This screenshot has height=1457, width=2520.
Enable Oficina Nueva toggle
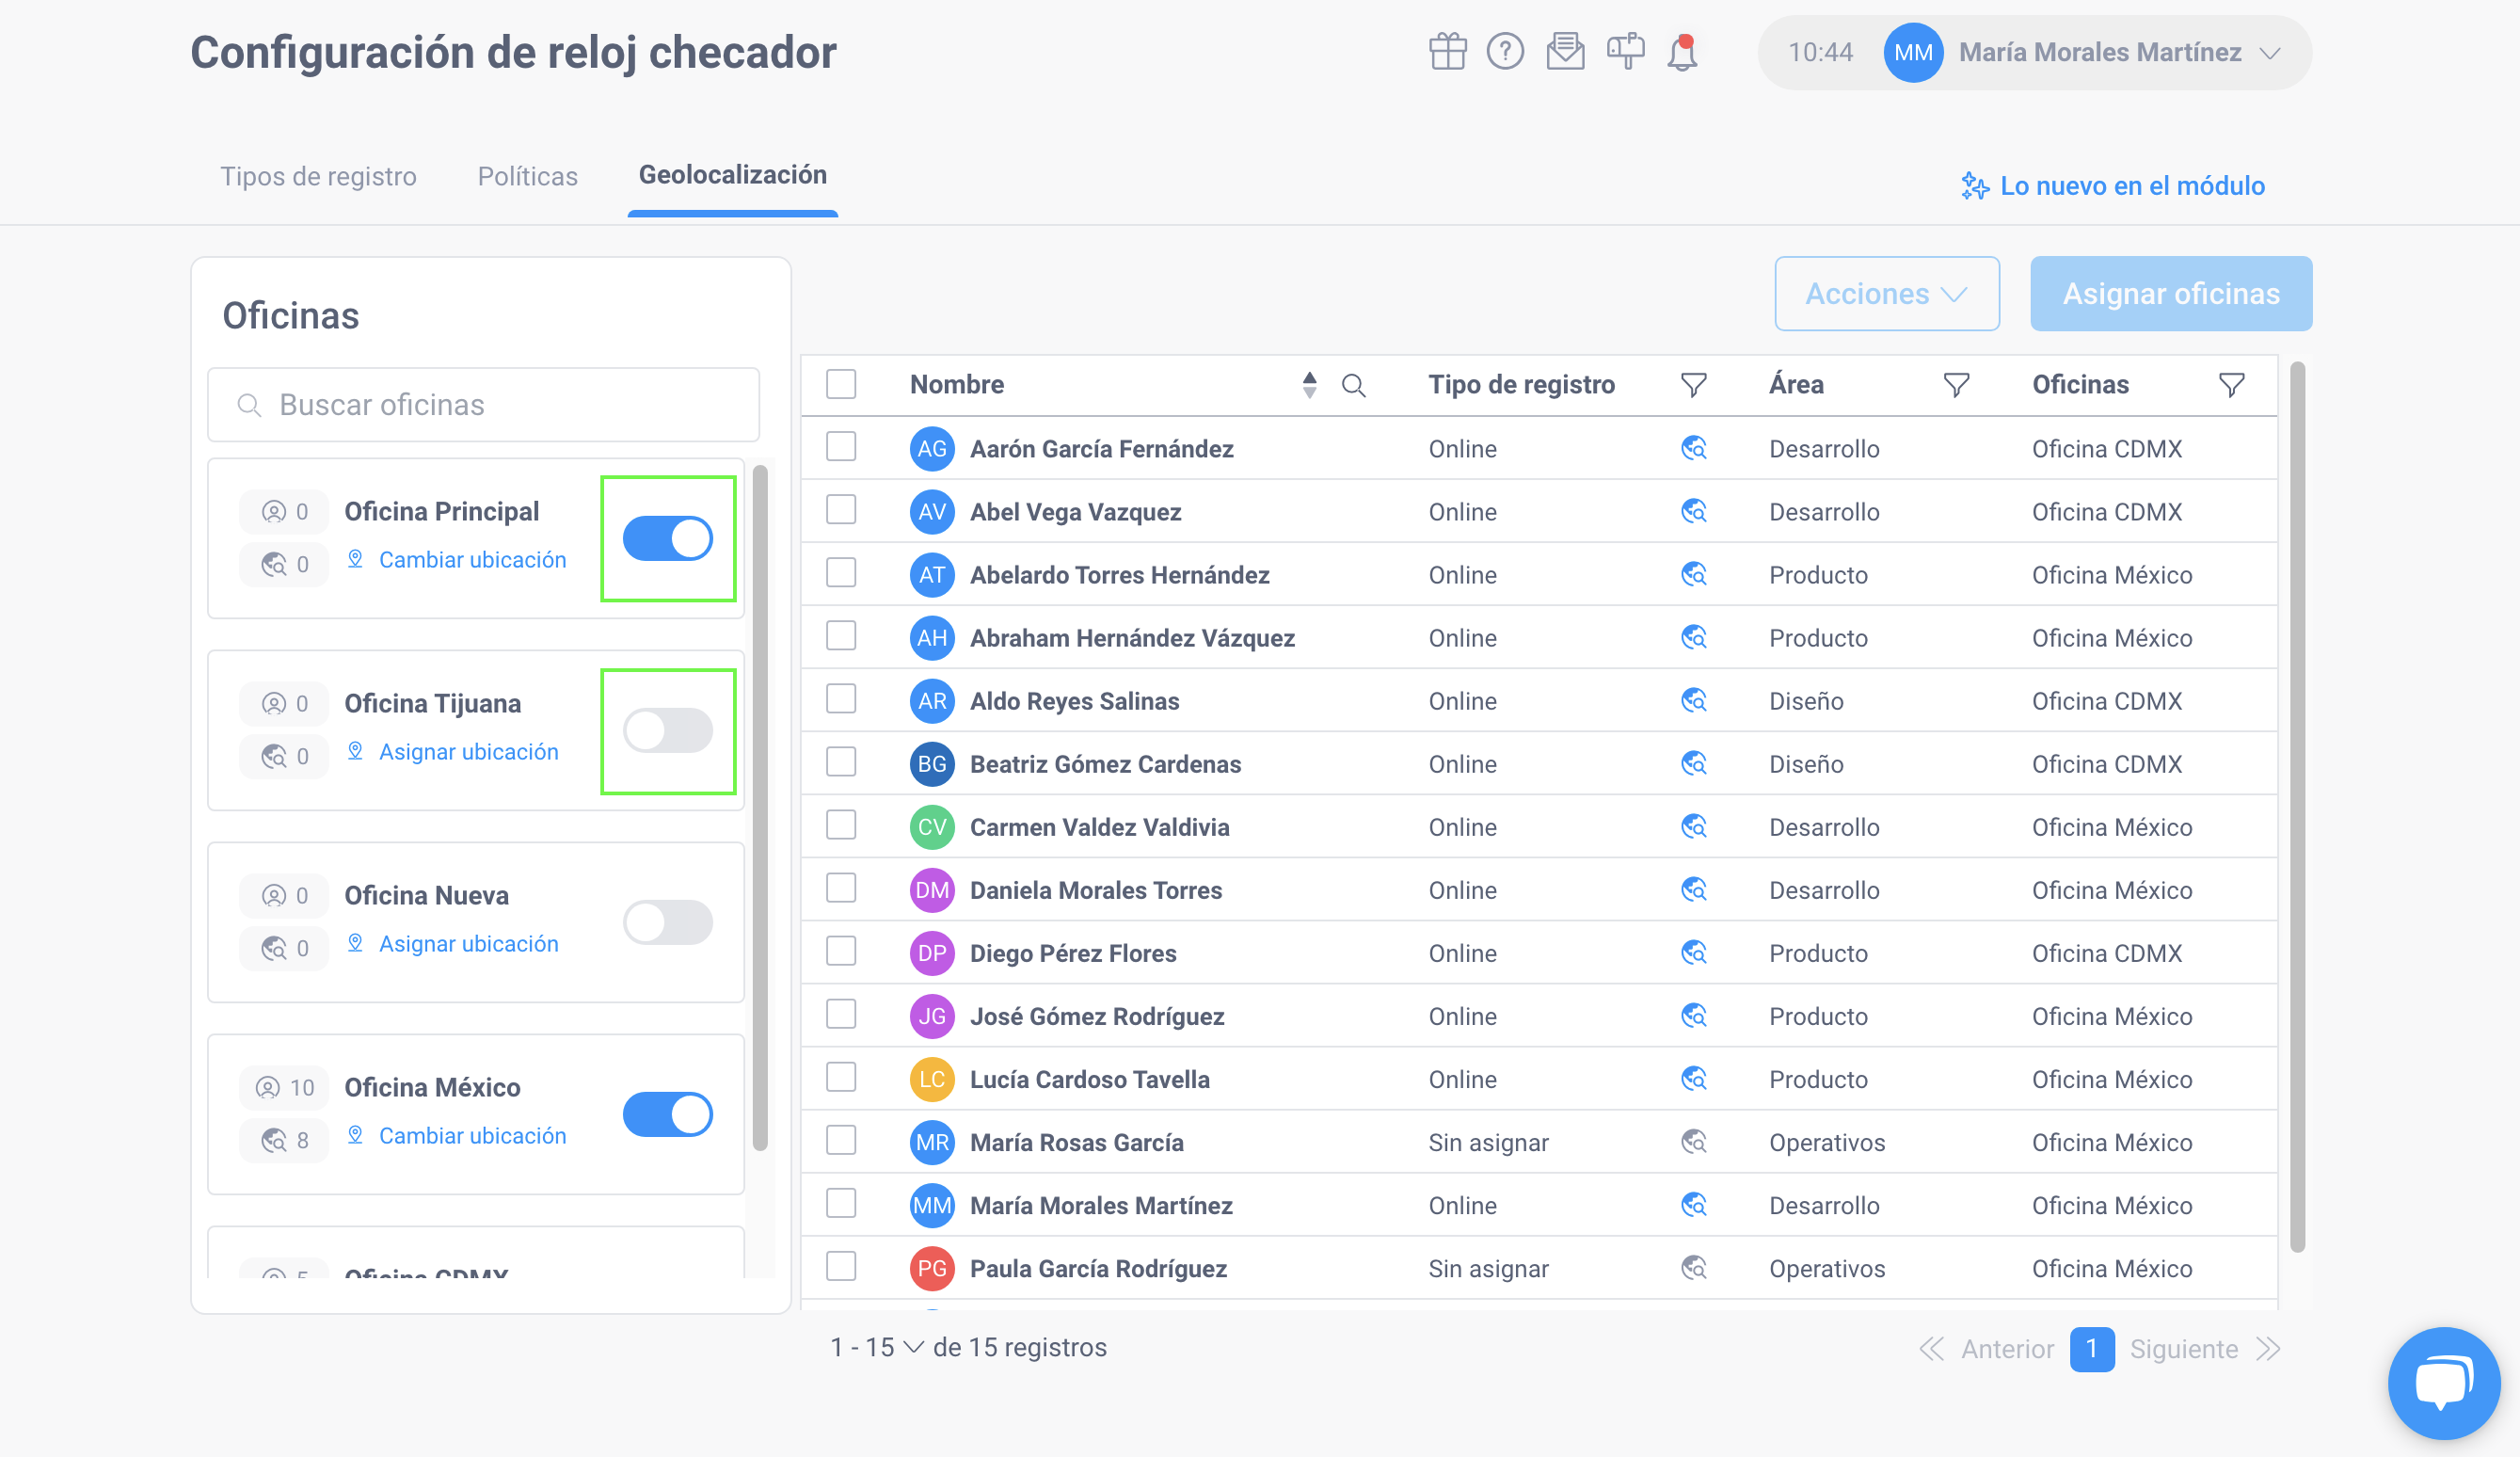point(668,922)
